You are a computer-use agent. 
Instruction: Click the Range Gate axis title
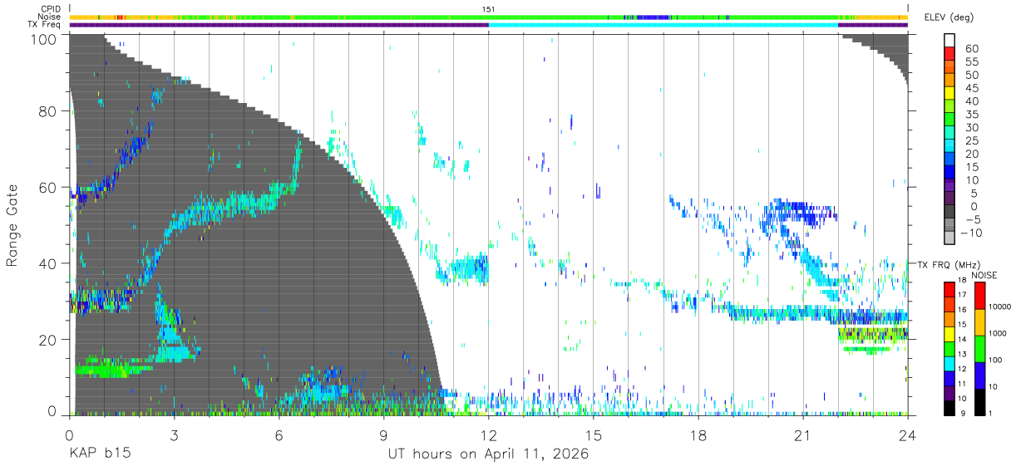pos(12,225)
